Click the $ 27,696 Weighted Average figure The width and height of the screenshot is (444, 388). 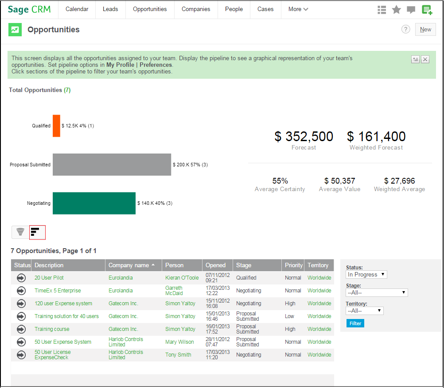pos(399,181)
